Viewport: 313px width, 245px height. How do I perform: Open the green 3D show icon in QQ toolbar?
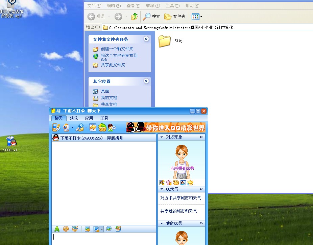[x=102, y=128]
